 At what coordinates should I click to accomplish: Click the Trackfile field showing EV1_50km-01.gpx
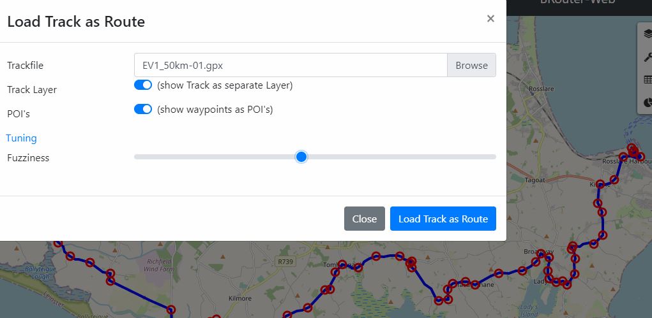(x=290, y=65)
